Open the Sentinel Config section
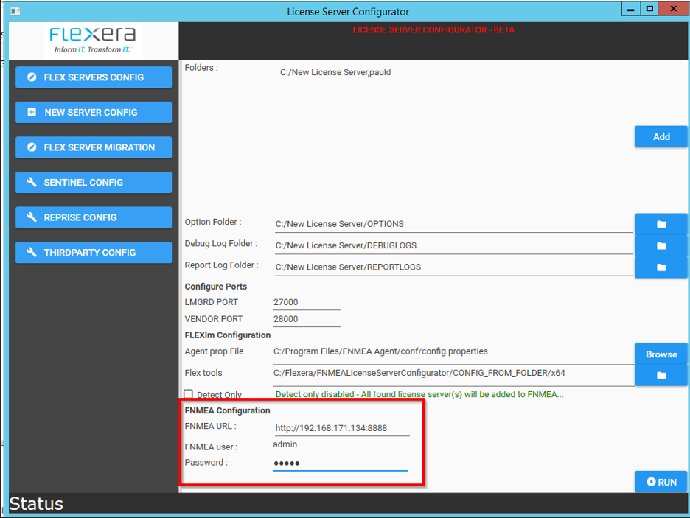The height and width of the screenshot is (518, 690). pyautogui.click(x=94, y=183)
